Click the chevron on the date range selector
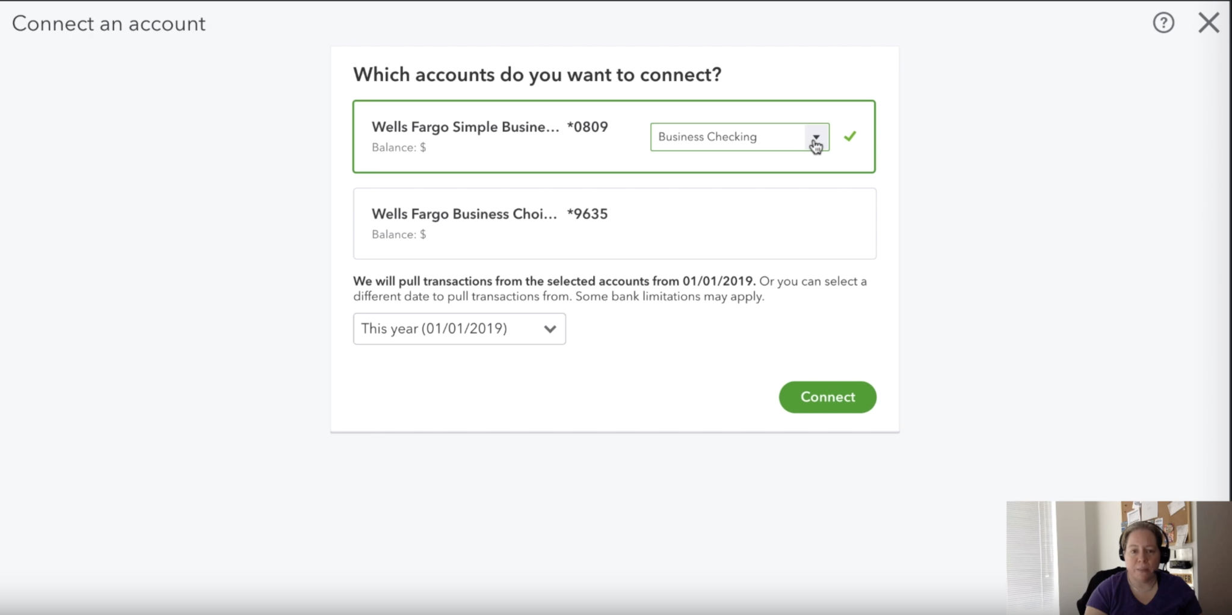 pos(550,329)
